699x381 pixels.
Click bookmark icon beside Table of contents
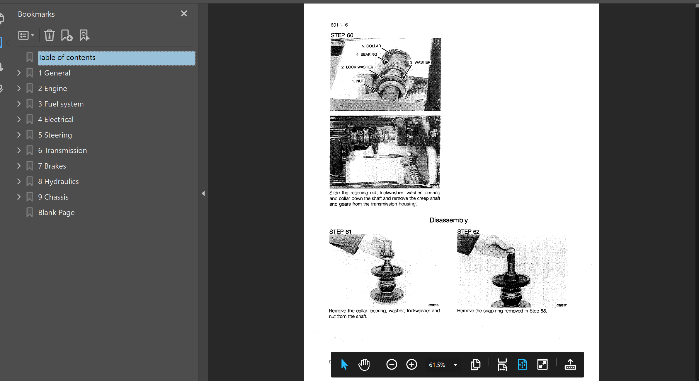[29, 57]
